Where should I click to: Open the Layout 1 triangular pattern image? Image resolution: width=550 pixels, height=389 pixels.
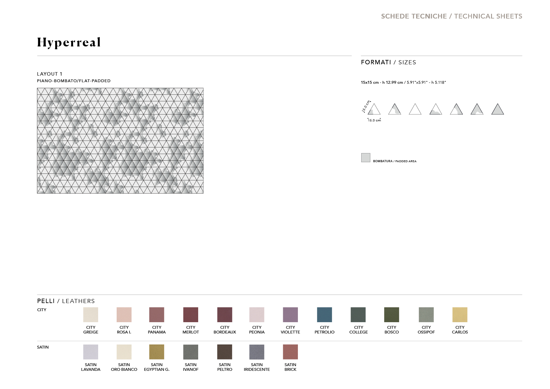point(120,141)
